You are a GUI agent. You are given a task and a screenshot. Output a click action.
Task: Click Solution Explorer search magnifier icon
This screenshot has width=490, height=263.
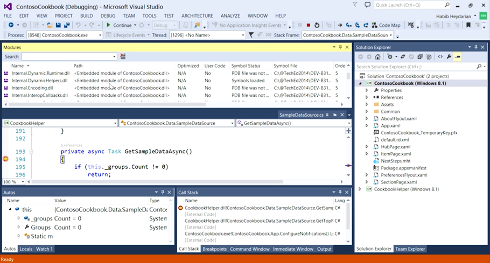point(479,67)
